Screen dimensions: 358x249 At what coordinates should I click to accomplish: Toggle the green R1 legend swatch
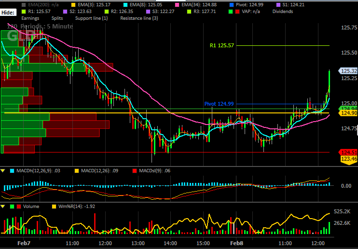click(24, 12)
